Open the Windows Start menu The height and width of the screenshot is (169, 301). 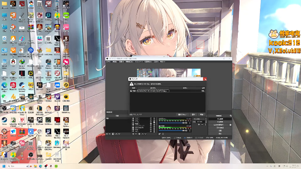pos(4,166)
